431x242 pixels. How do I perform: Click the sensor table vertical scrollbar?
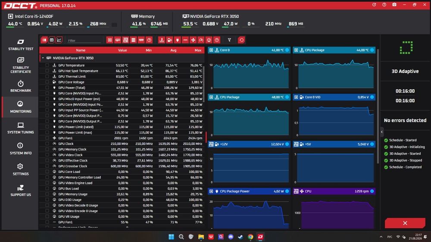[204, 83]
